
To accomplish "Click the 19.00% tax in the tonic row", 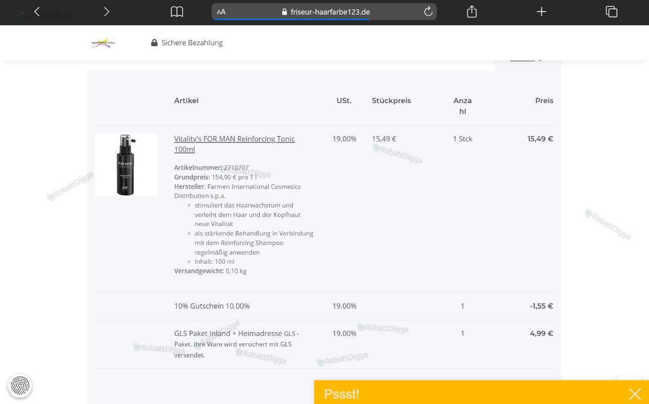I will coord(344,139).
